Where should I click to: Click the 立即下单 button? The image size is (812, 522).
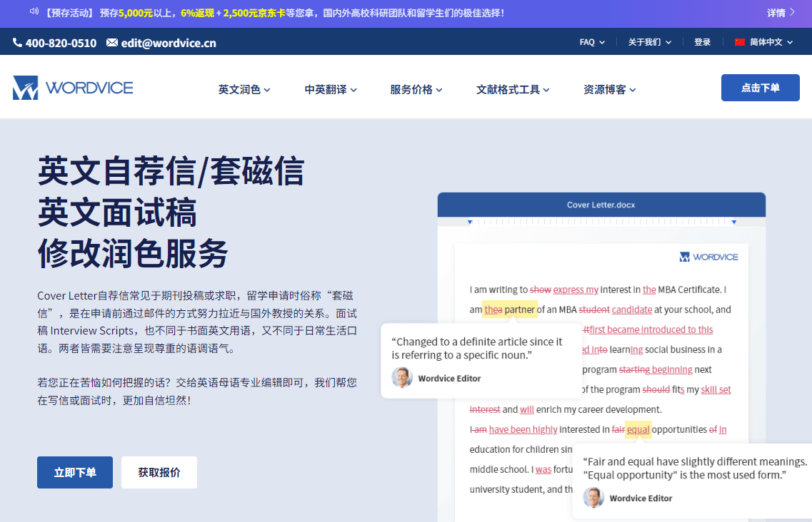(74, 472)
